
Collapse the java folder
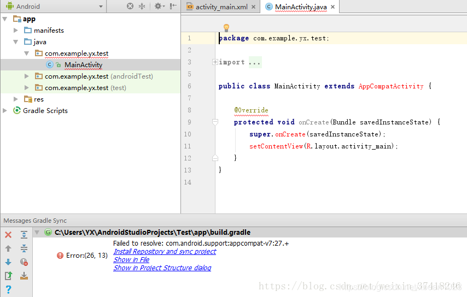[16, 42]
